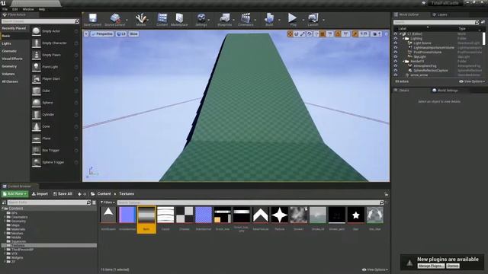Viewport: 488px width, 274px height.
Task: Toggle visibility eye for AtmosphericFog
Action: [396, 66]
